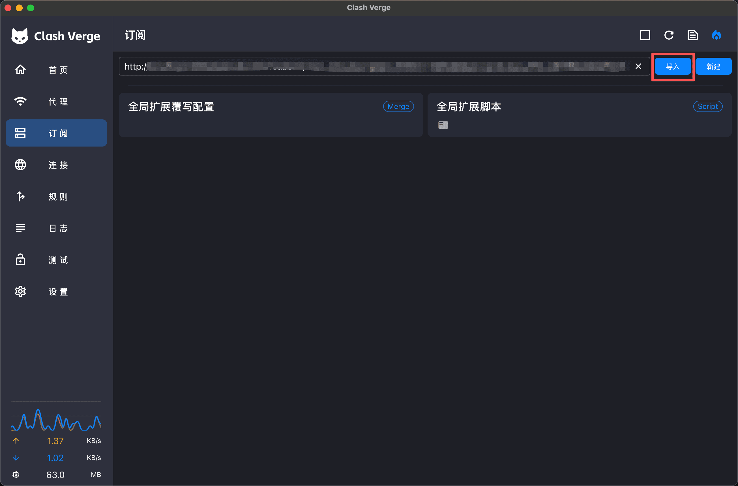Click the Clash Verge sidebar title text
Image resolution: width=738 pixels, height=486 pixels.
pyautogui.click(x=67, y=36)
